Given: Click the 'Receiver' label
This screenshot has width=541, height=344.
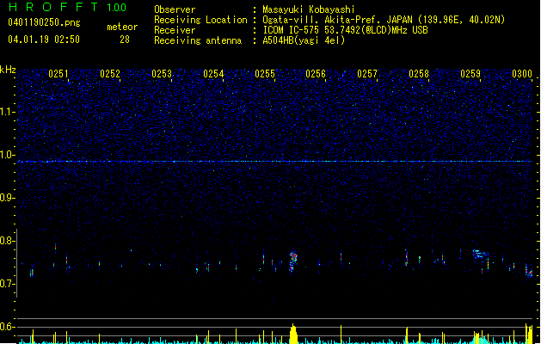Looking at the screenshot, I should tap(175, 30).
